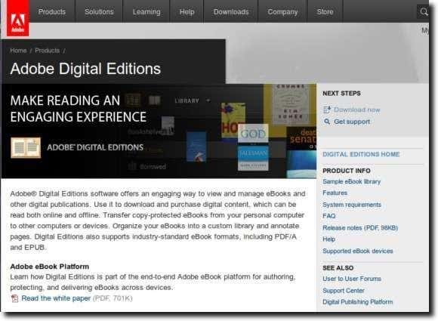Click the PRODUCT INFO heading
Screen dimensions: 438x321
click(347, 171)
